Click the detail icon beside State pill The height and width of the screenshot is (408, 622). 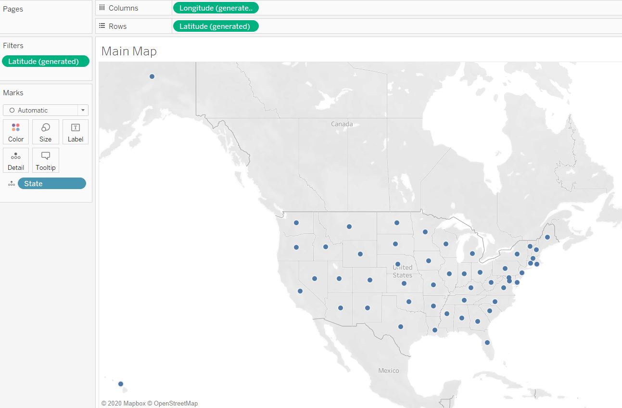pos(12,184)
